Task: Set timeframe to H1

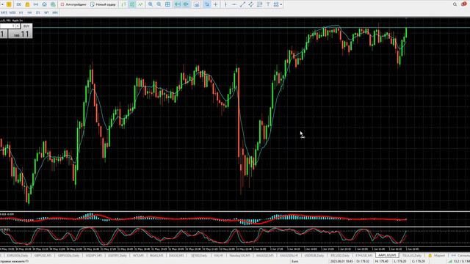Action: click(x=21, y=12)
